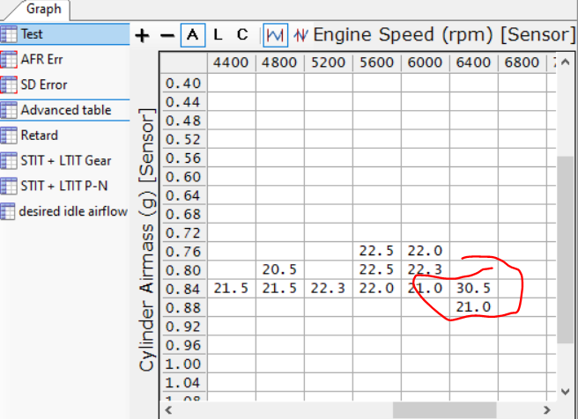The height and width of the screenshot is (419, 578).
Task: Open the STIT + LTIT P-N table
Action: [65, 186]
